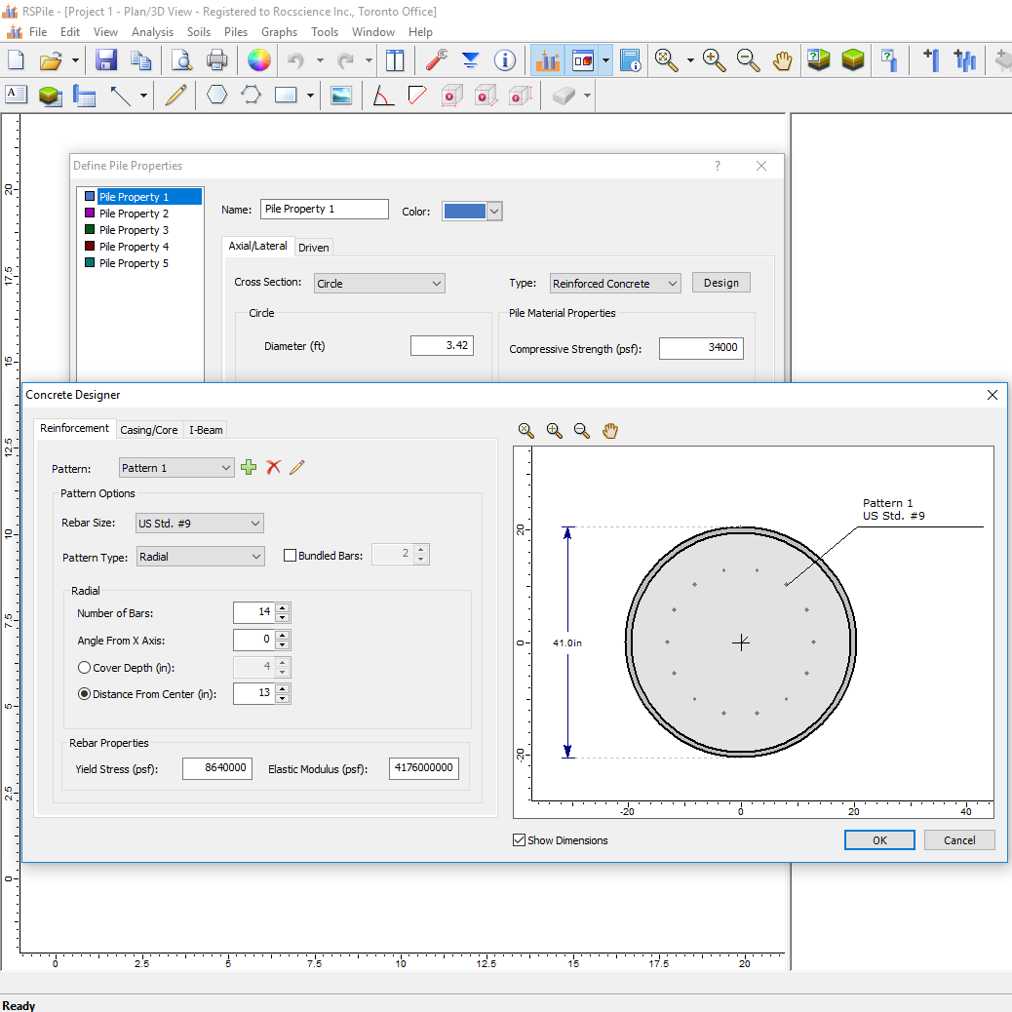
Task: Click Zoom Out on main toolbar
Action: click(x=748, y=60)
